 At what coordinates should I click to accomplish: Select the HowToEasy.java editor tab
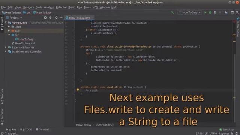[x=79, y=18]
